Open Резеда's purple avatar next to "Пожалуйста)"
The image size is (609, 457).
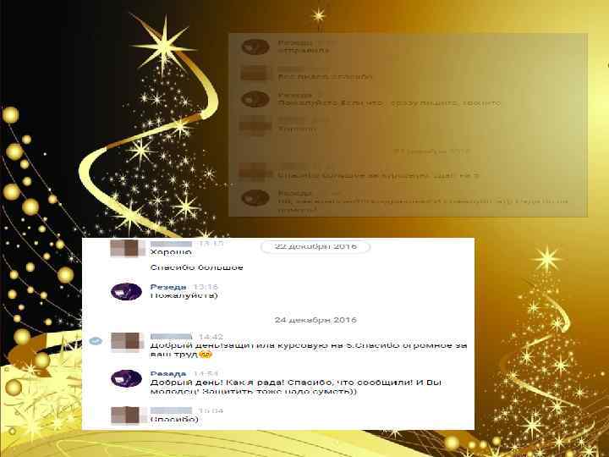tap(126, 291)
